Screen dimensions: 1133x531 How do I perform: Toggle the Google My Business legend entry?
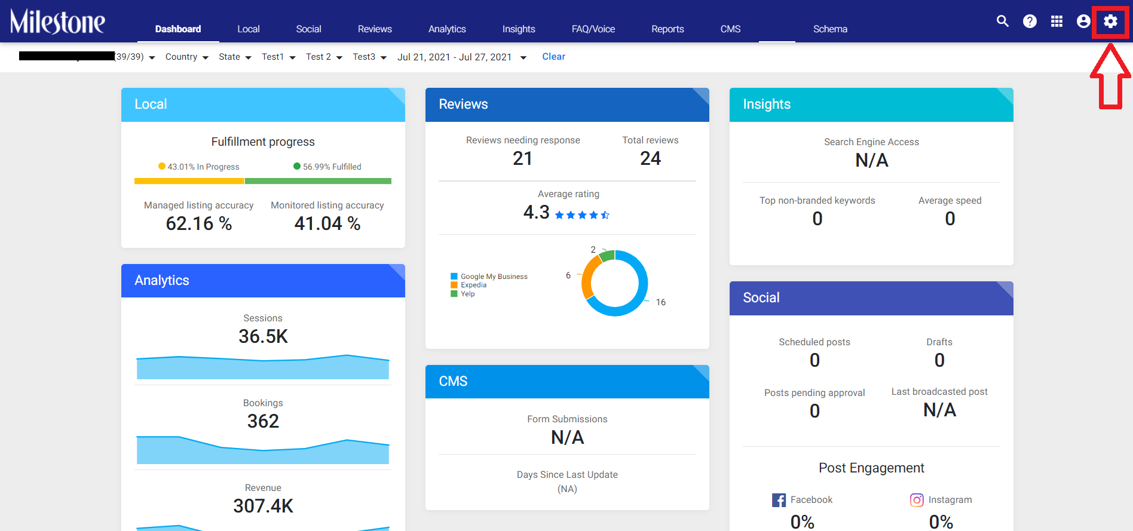click(489, 277)
